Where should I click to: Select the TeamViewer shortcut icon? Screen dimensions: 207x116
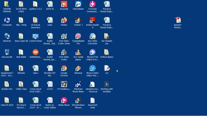tap(78, 4)
